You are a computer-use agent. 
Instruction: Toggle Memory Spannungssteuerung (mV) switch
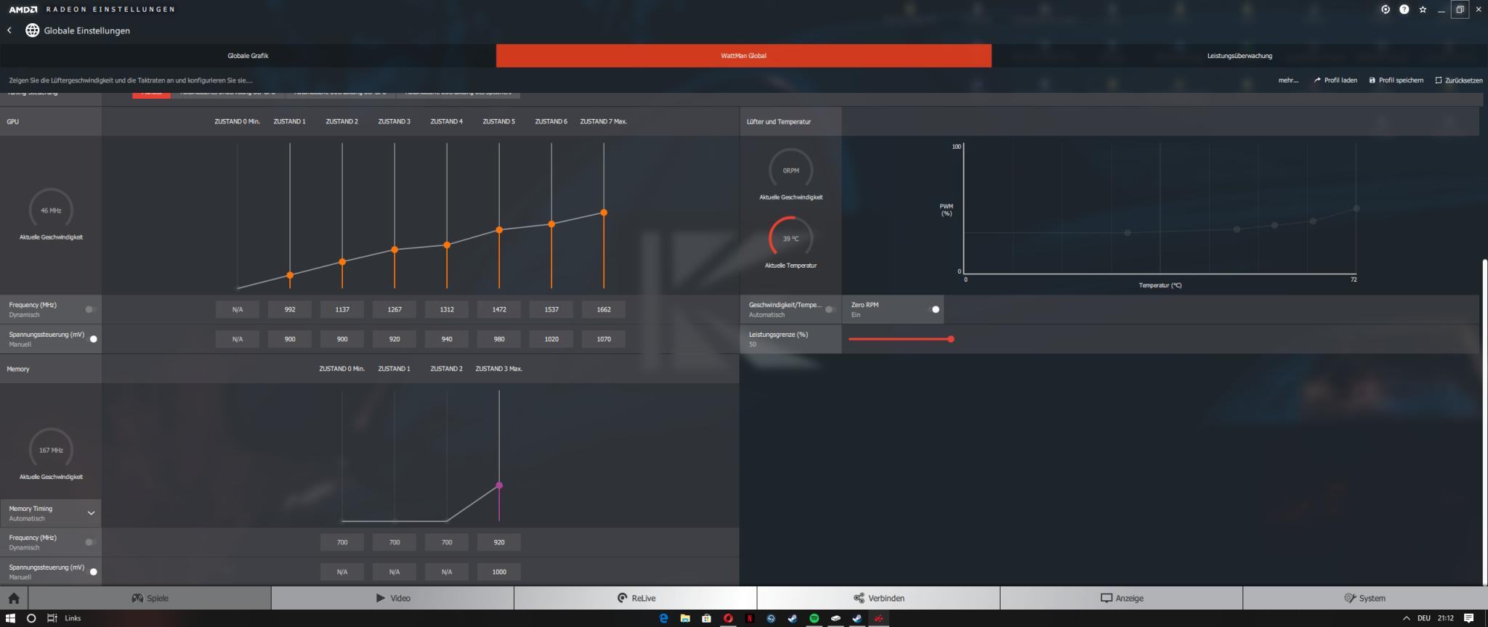tap(92, 572)
